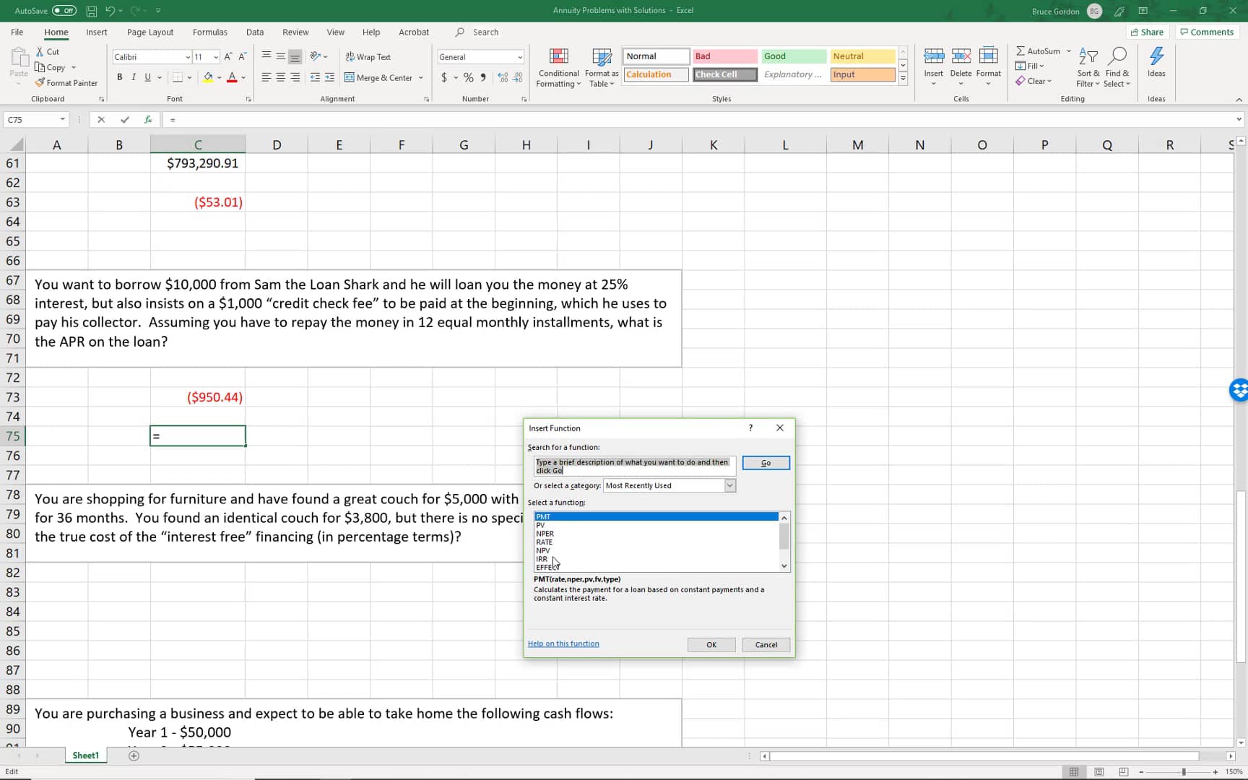The image size is (1248, 780).
Task: Toggle Wrap Text option
Action: click(x=368, y=57)
